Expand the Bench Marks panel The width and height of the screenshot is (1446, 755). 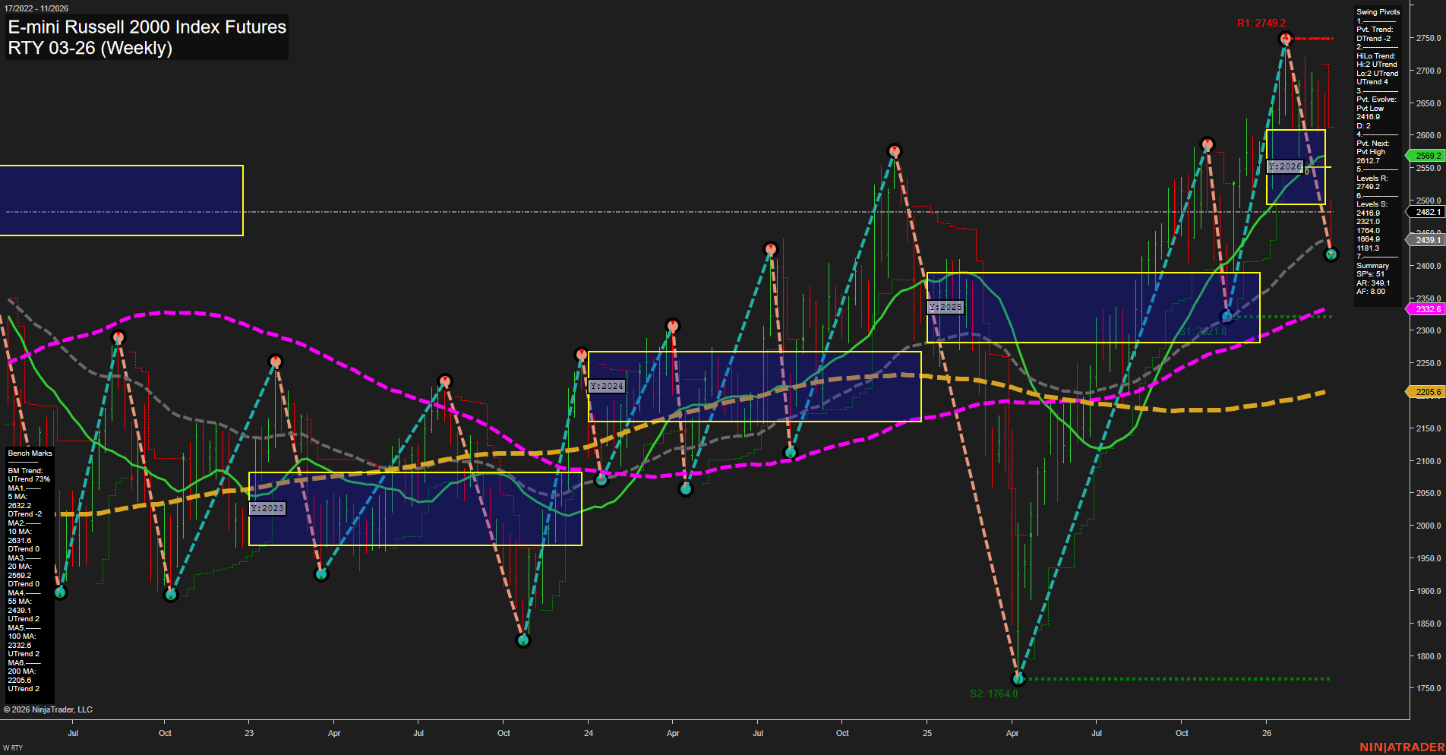coord(29,453)
